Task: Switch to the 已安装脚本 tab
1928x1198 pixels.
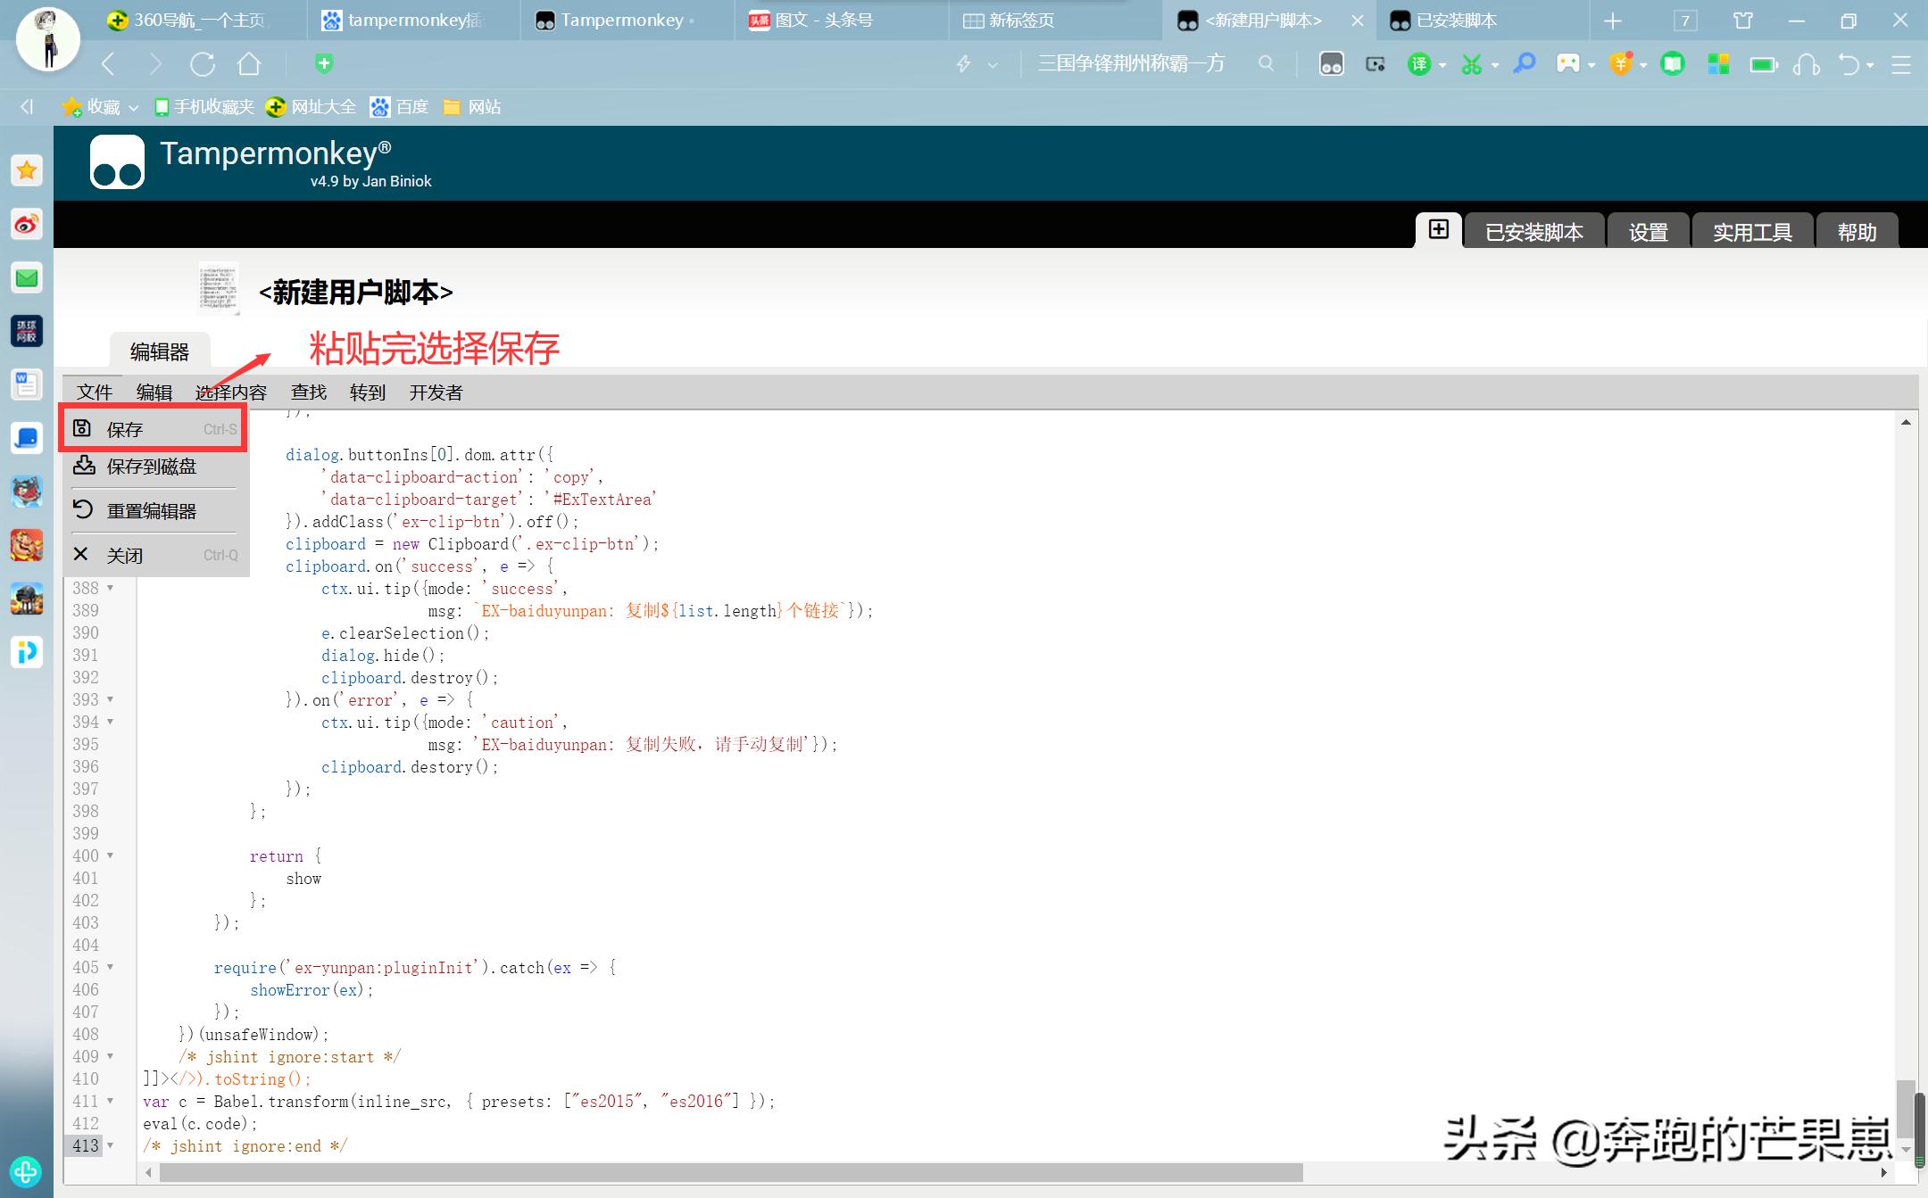Action: tap(1533, 231)
